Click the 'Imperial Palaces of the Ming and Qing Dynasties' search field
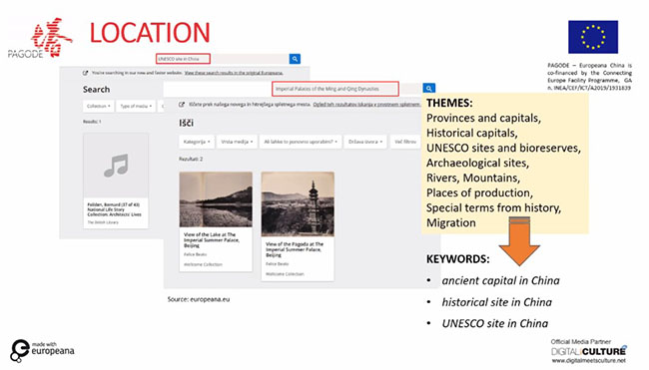Viewport: 649px width, 370px height. tap(335, 89)
